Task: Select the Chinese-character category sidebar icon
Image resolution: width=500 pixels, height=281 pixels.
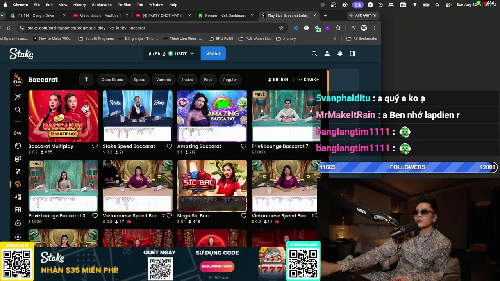Action: (18, 197)
